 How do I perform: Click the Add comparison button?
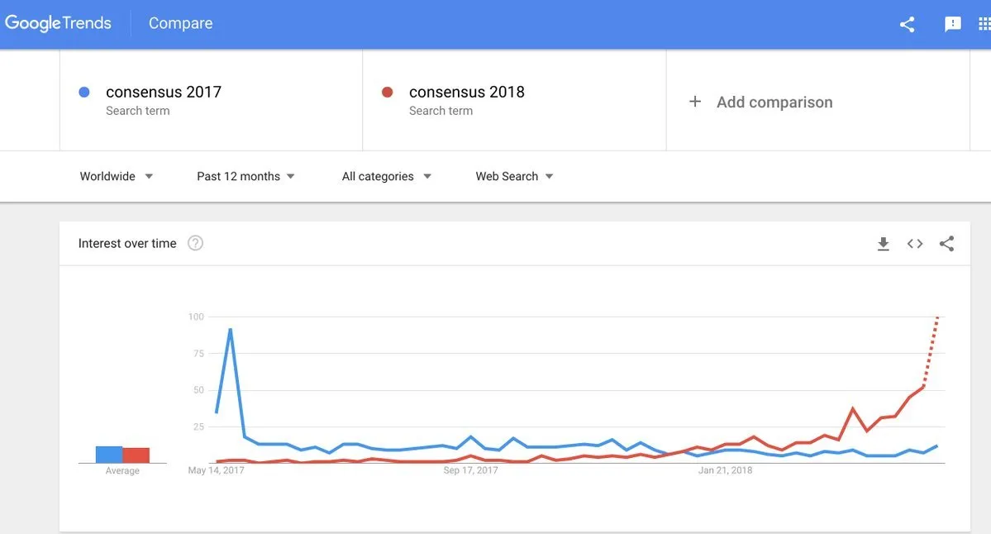[760, 102]
